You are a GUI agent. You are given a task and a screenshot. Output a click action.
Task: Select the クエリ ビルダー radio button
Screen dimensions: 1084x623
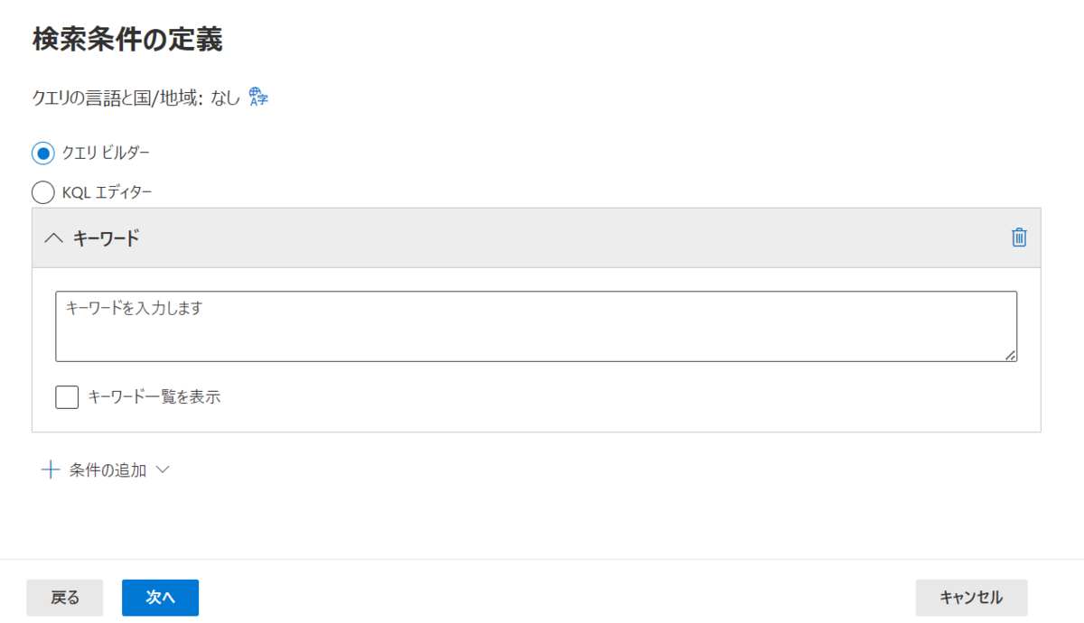click(43, 153)
